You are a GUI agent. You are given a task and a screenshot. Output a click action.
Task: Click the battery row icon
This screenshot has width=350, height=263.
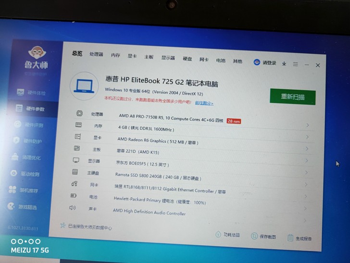tap(74, 196)
